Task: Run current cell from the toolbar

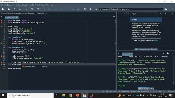Action: [32, 9]
